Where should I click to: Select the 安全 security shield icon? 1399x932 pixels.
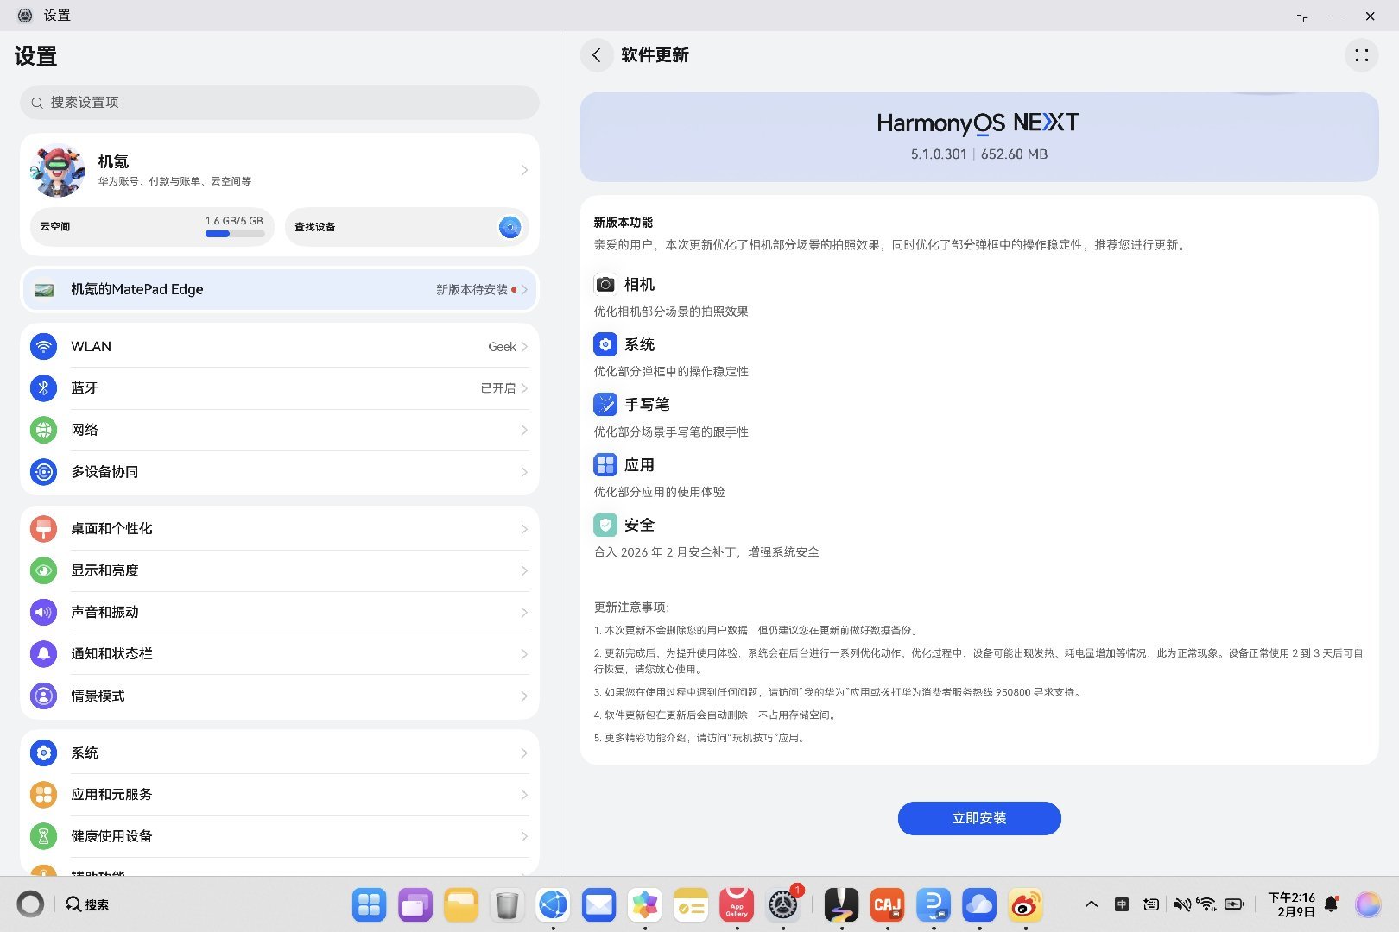605,525
